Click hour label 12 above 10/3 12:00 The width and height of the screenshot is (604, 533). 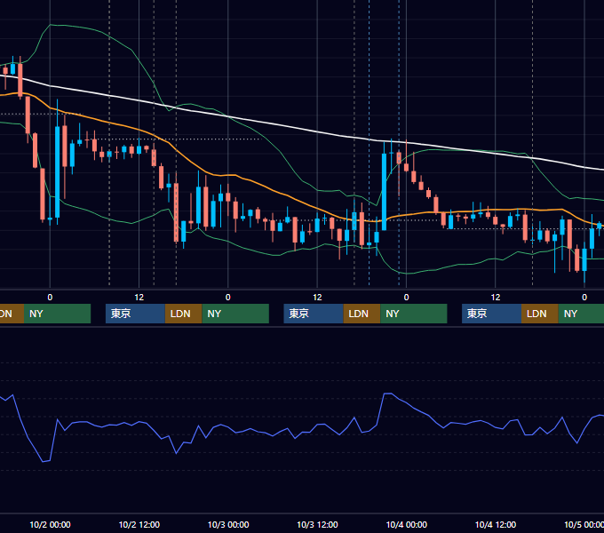(x=317, y=298)
